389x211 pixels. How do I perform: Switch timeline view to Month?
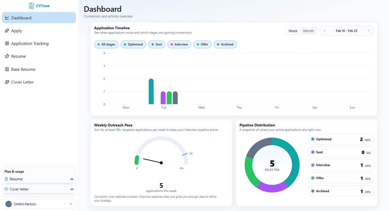pos(308,31)
